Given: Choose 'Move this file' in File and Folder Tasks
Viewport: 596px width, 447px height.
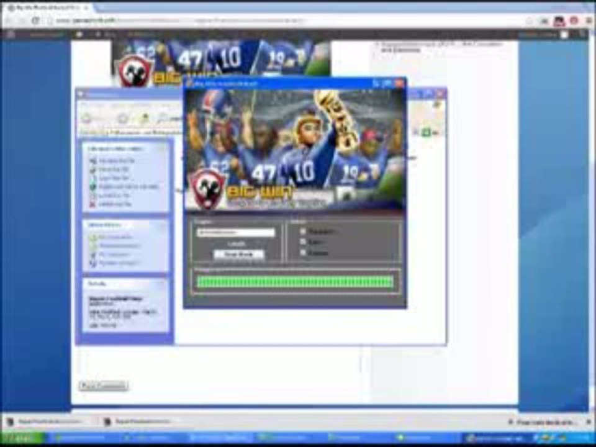Looking at the screenshot, I should coord(110,169).
